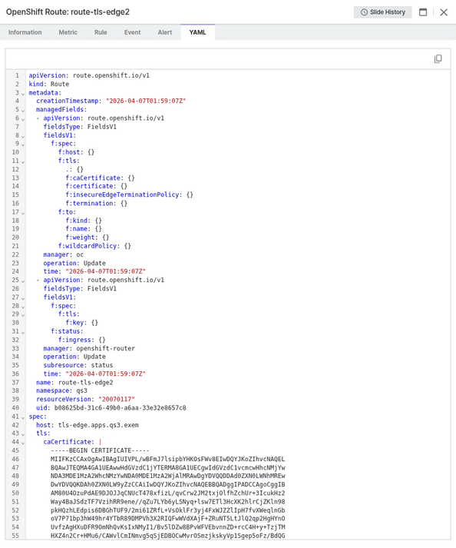Image resolution: width=456 pixels, height=548 pixels.
Task: Fold the f:to block on line 17
Action: coord(23,212)
